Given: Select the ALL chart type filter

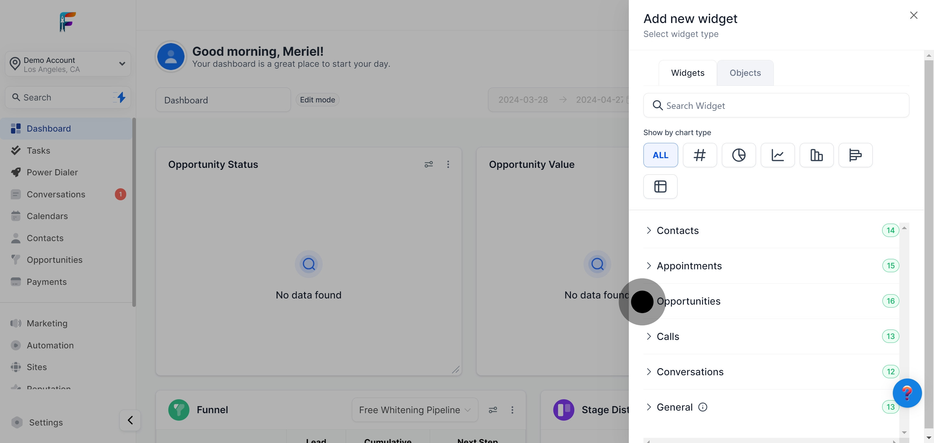Looking at the screenshot, I should (660, 155).
